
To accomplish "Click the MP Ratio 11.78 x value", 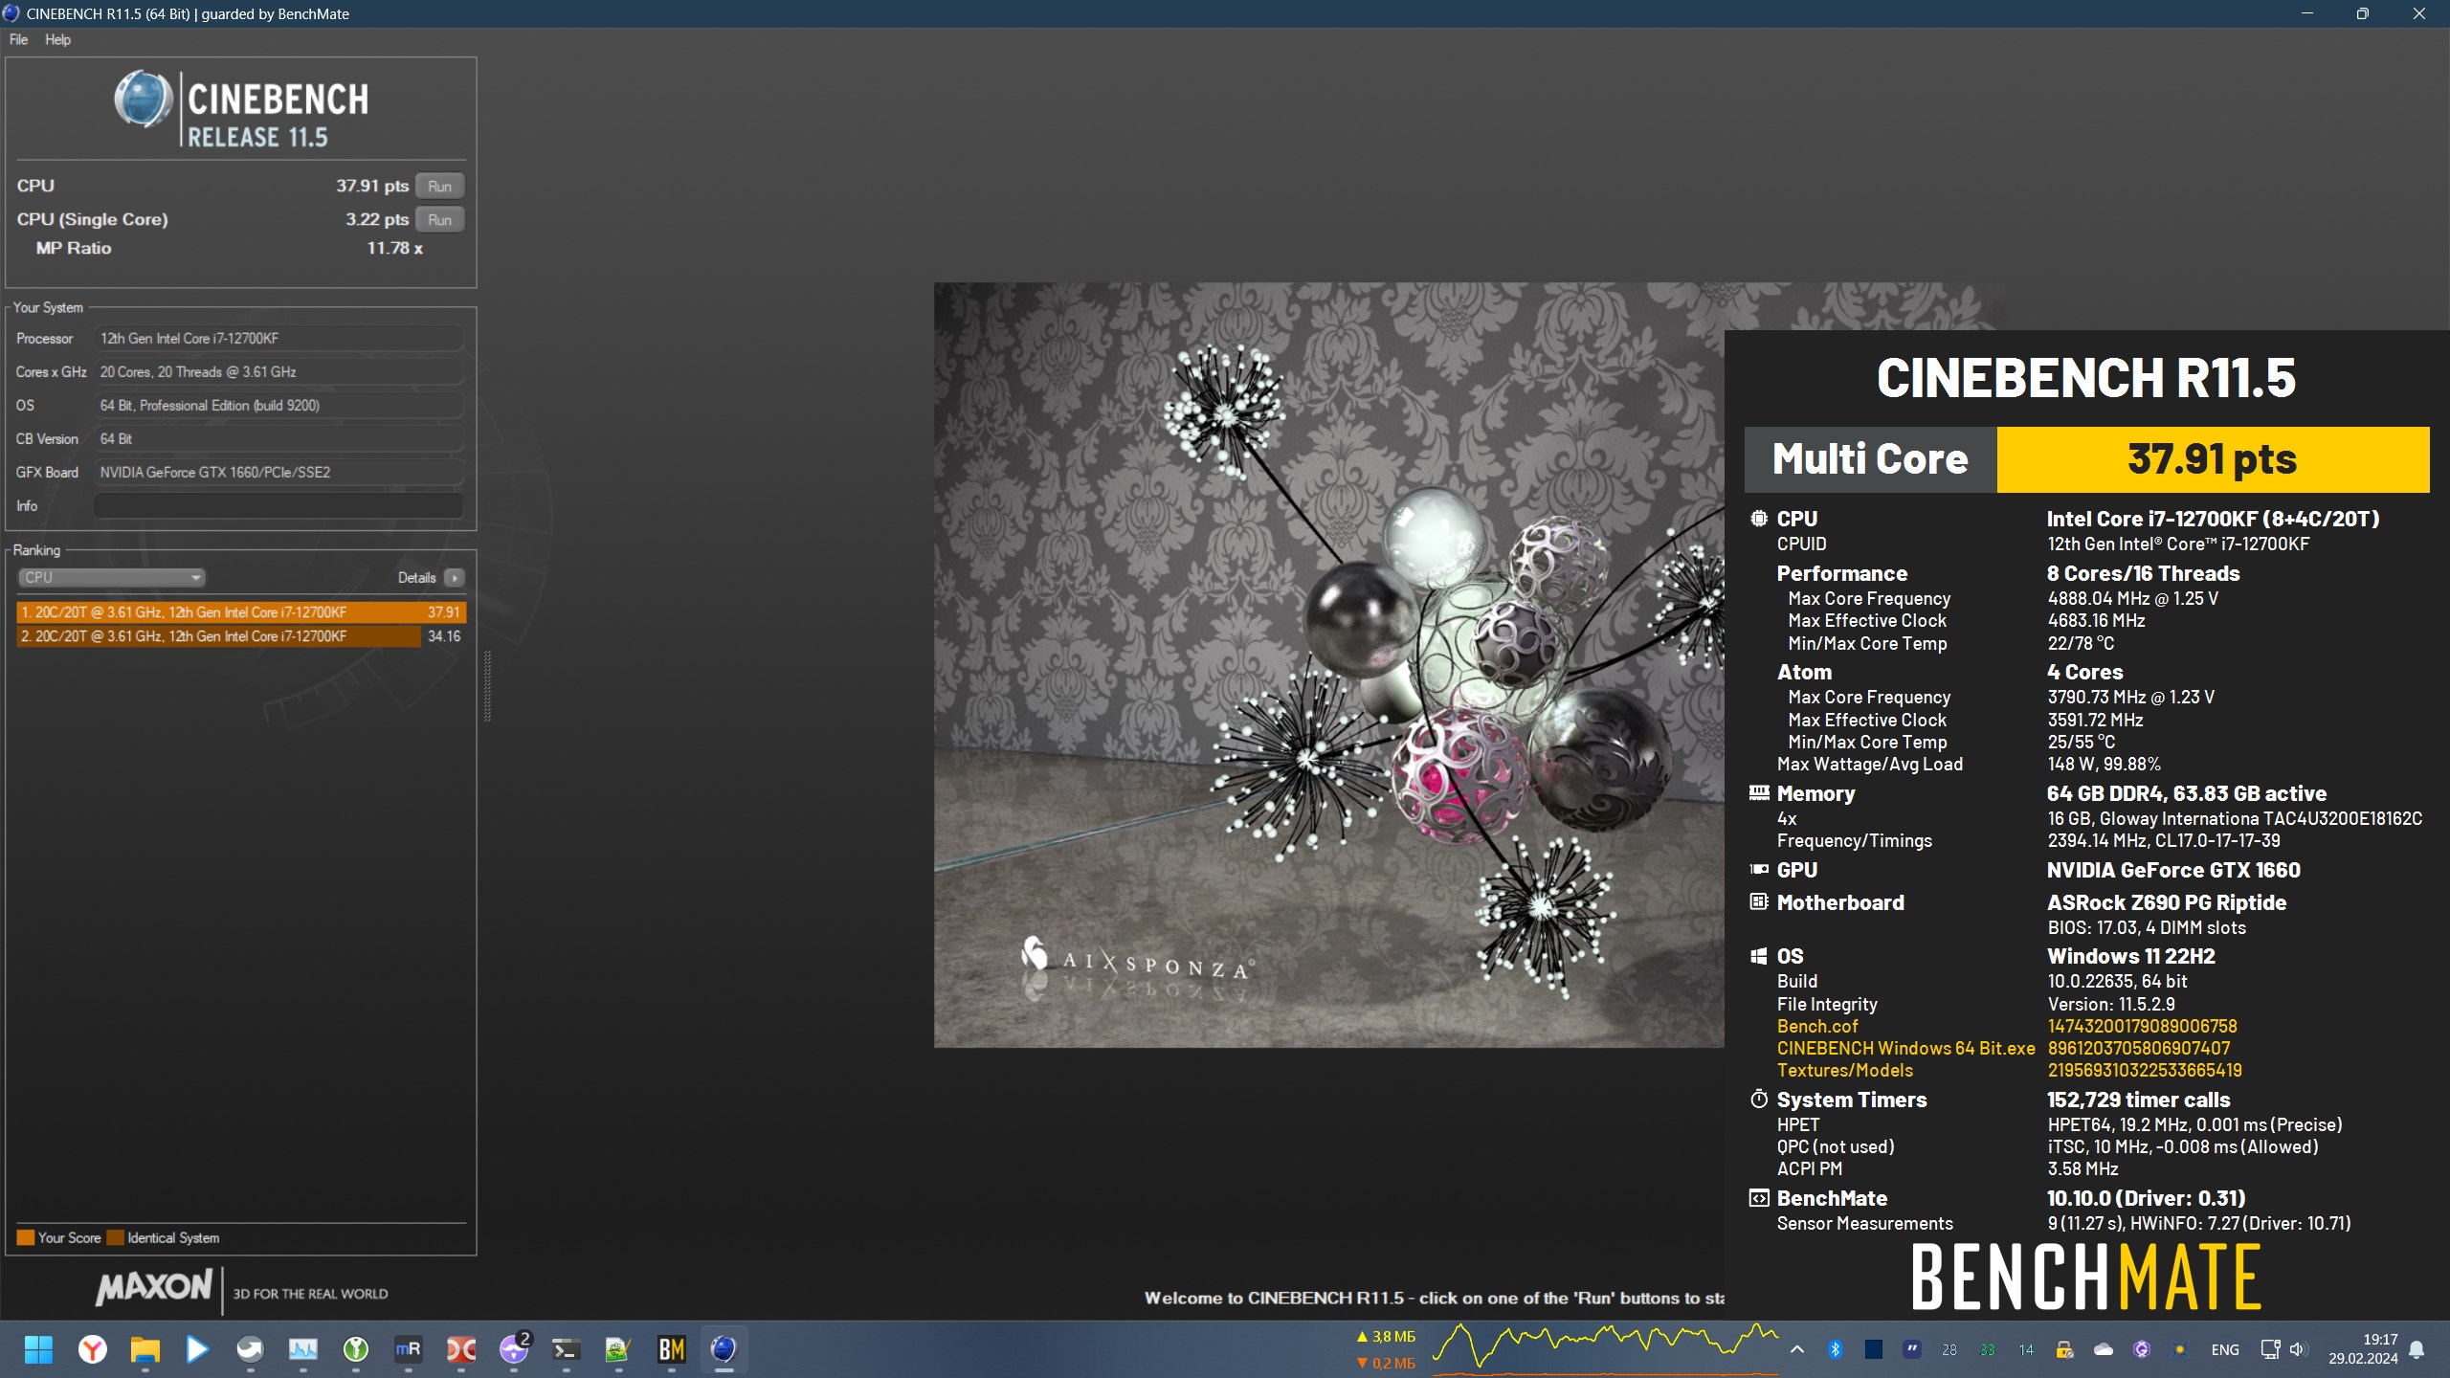I will coord(394,248).
